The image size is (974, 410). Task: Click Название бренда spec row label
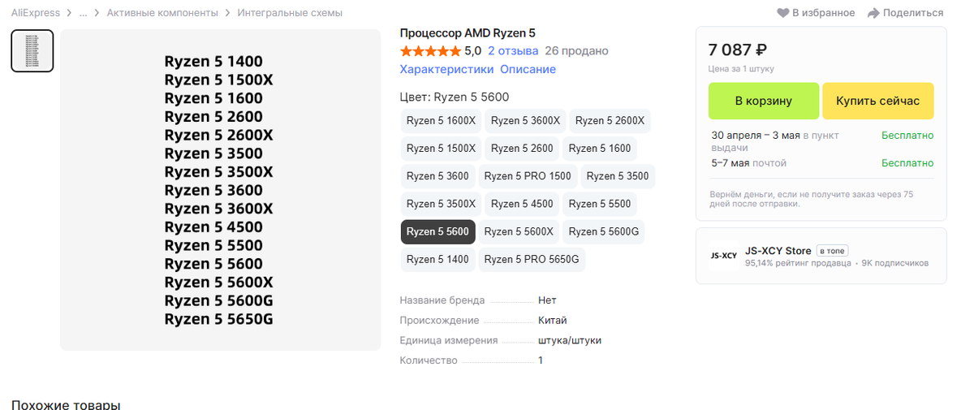pyautogui.click(x=442, y=300)
